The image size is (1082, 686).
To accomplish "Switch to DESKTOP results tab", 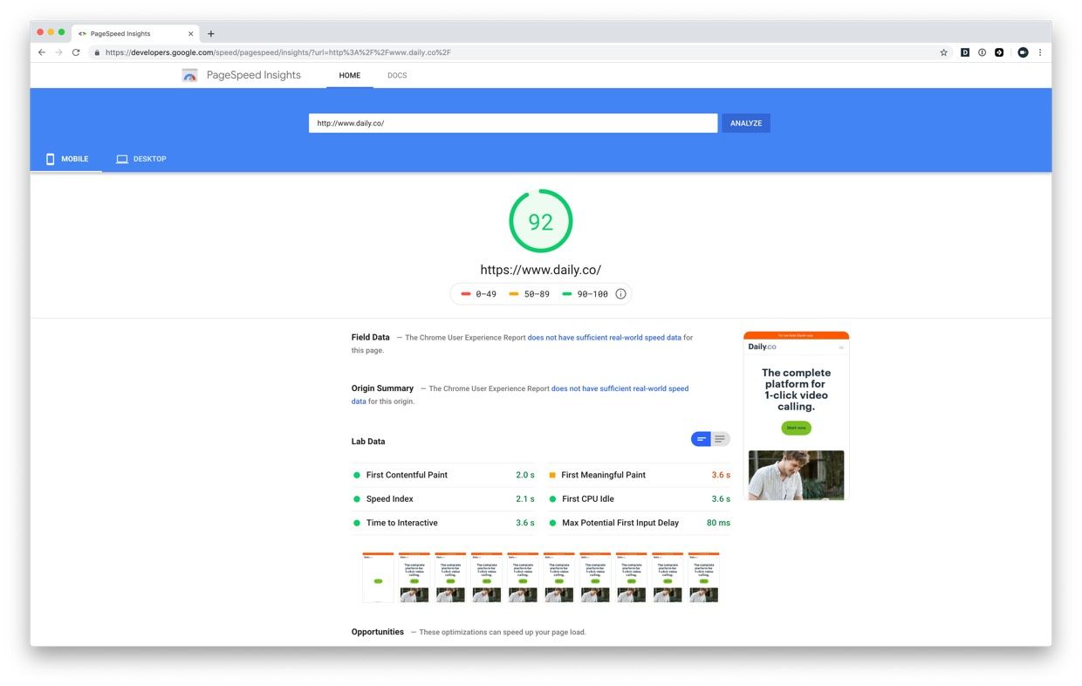I will tap(141, 159).
